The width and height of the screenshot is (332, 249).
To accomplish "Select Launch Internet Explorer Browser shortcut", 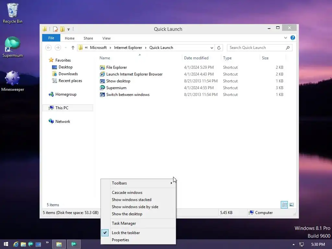I will tap(131, 74).
